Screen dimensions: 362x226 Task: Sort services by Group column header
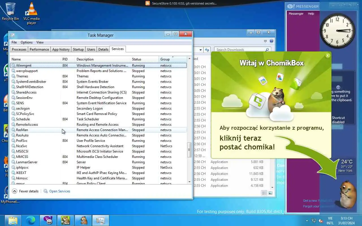[173, 59]
